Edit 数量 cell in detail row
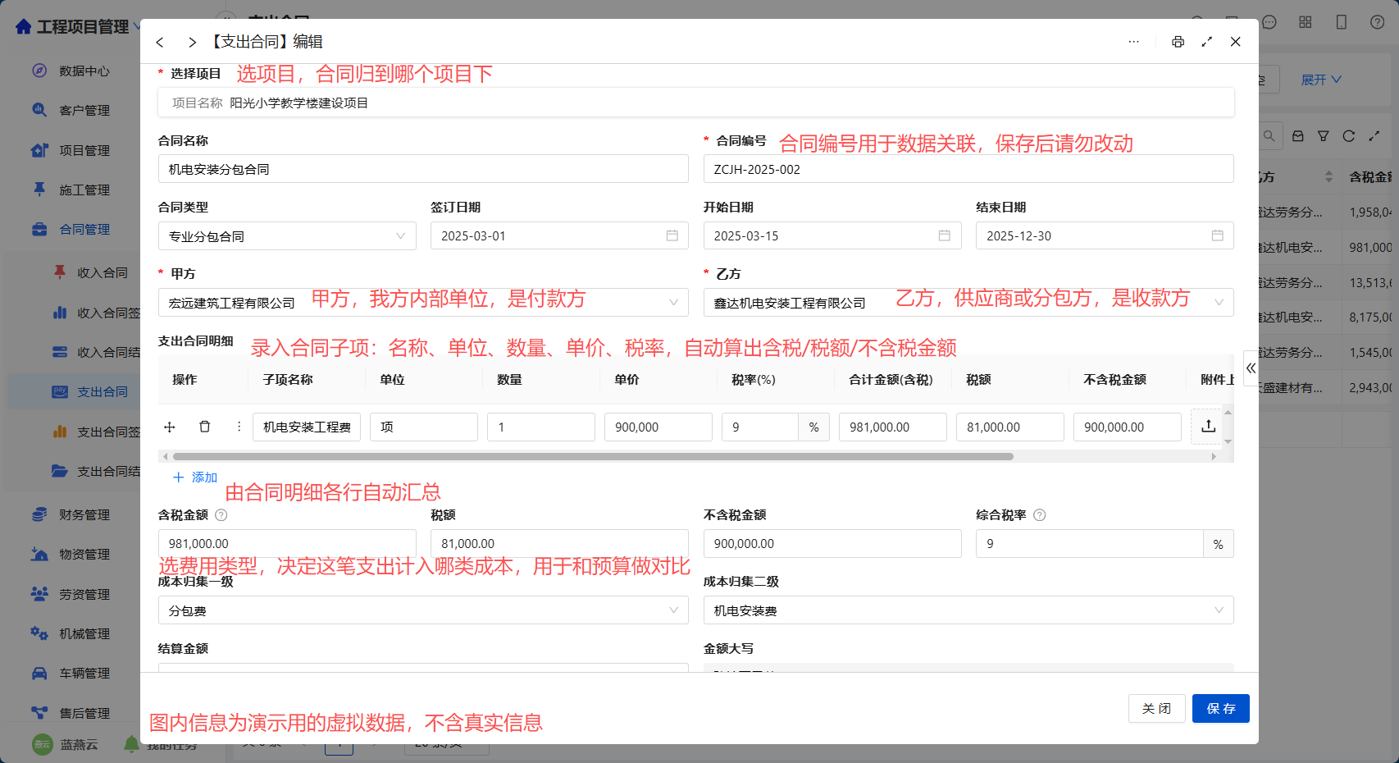This screenshot has width=1399, height=763. click(541, 427)
